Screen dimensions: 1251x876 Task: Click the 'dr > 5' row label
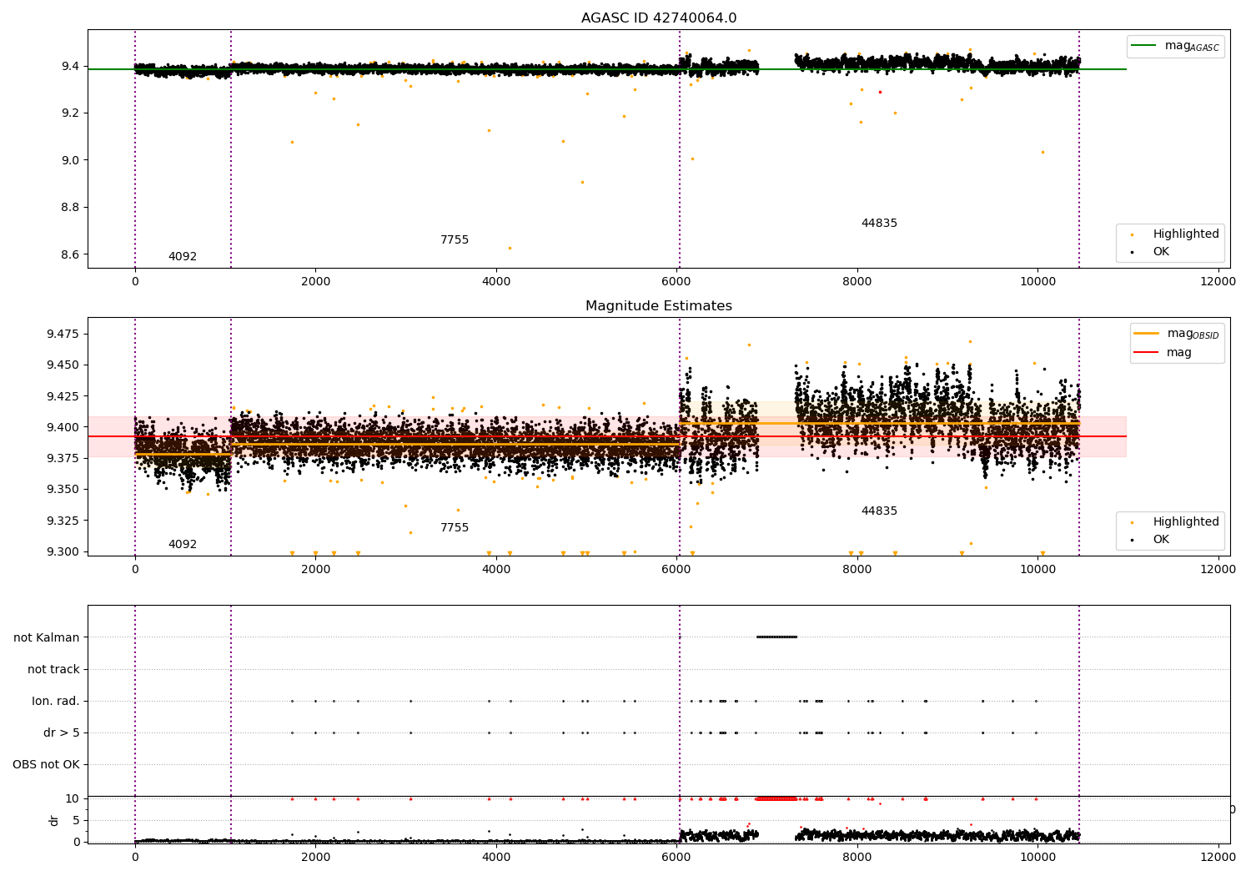point(62,733)
